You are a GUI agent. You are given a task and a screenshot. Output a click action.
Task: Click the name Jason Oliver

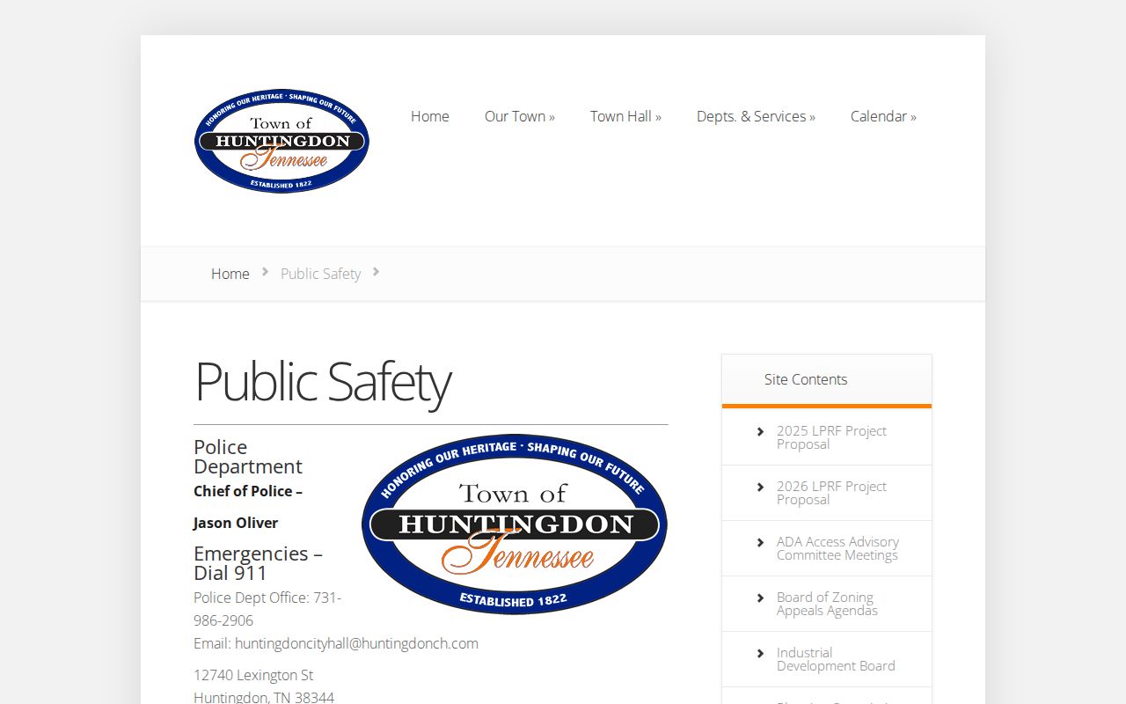coord(236,523)
